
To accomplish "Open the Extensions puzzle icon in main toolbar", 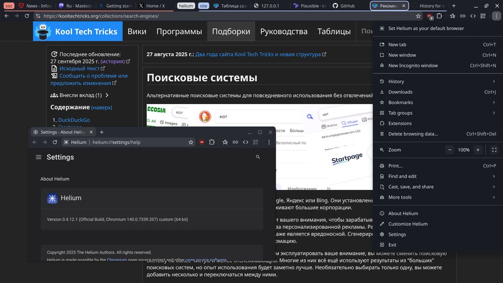I will [439, 16].
